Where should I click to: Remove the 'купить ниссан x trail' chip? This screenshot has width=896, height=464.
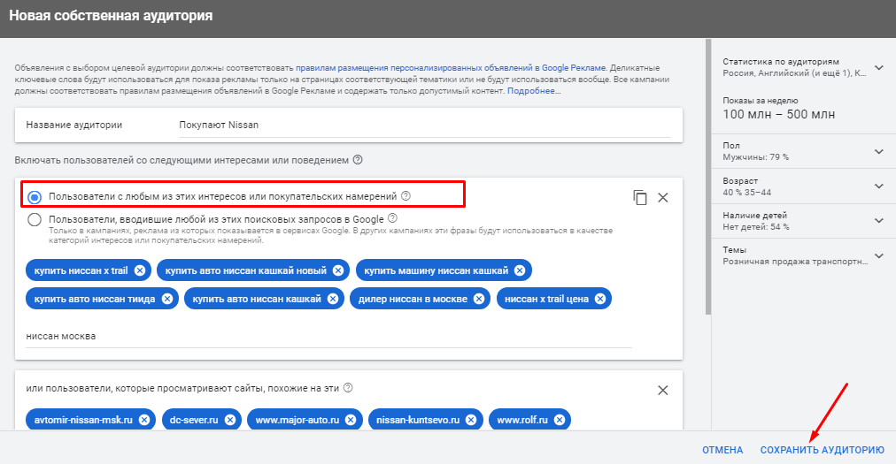coord(140,270)
